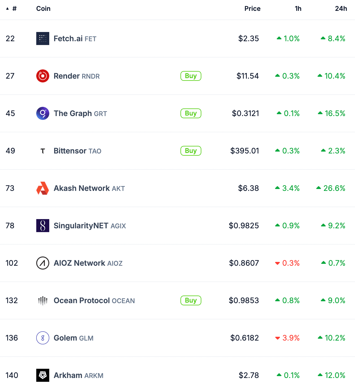The image size is (355, 391).
Task: Click the green 26.6% change indicator
Action: click(x=331, y=188)
